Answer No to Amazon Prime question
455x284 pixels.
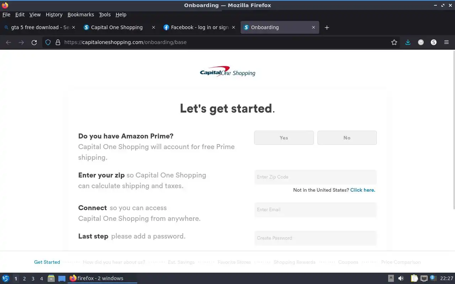click(x=347, y=138)
